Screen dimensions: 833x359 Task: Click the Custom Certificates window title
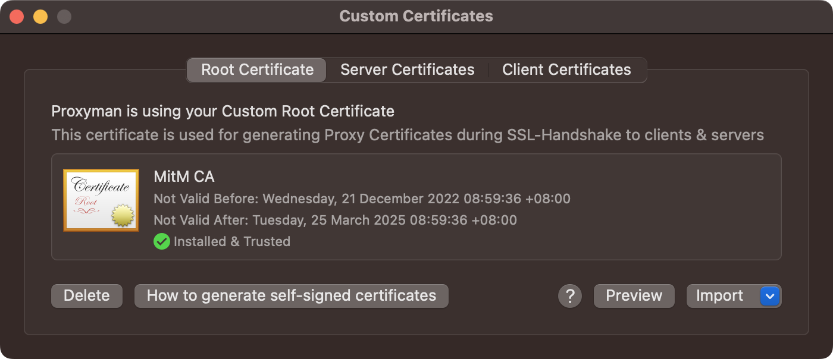[x=416, y=16]
